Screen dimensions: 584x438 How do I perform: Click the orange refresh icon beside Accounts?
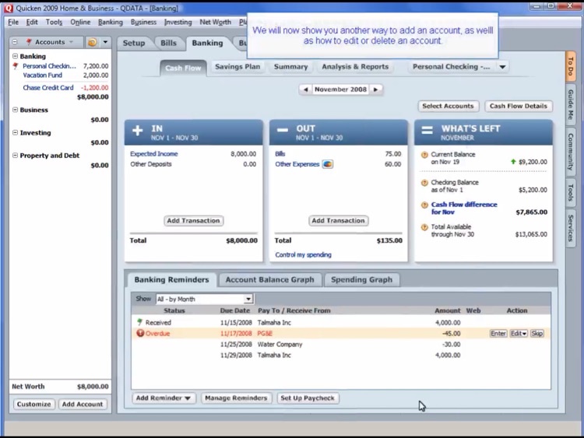click(92, 42)
